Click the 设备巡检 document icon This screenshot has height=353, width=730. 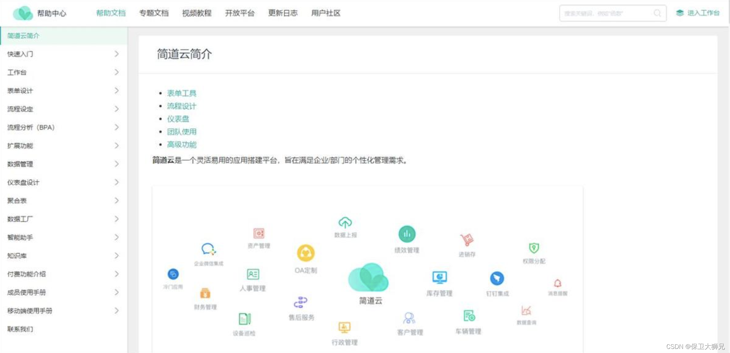(244, 319)
